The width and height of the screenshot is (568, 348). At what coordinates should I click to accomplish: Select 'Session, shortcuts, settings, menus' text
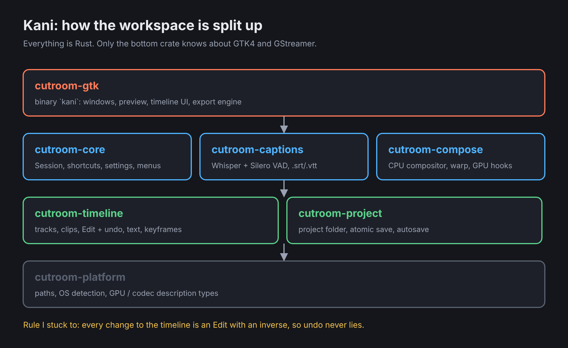pos(98,166)
